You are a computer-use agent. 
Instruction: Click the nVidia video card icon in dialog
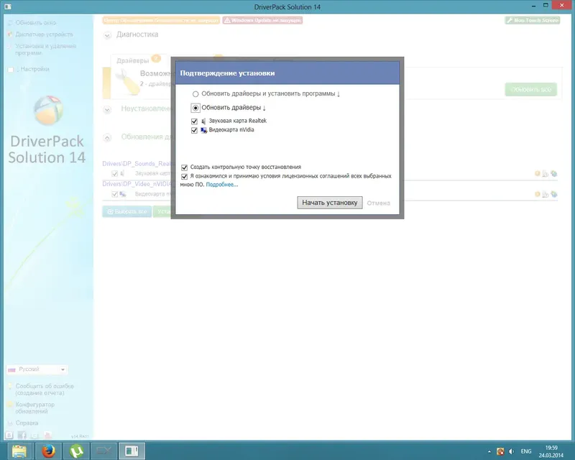pyautogui.click(x=204, y=130)
